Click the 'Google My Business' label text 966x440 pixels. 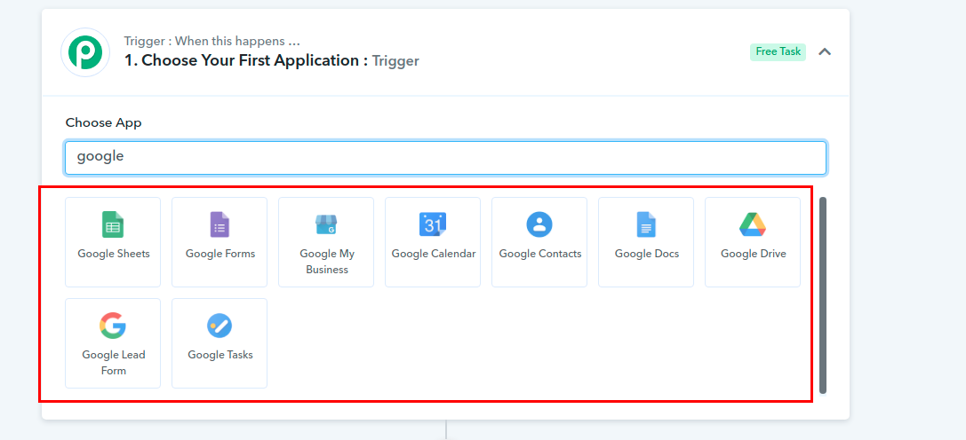326,262
